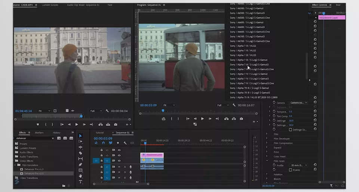Toggle timeline snapping magnet icon

pos(103,143)
